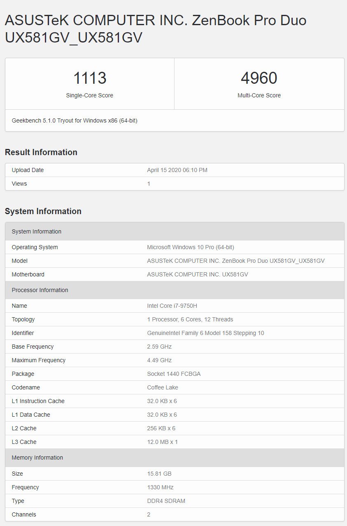
Task: Select upload date value April 15 2020 06:10 PM
Action: point(177,170)
